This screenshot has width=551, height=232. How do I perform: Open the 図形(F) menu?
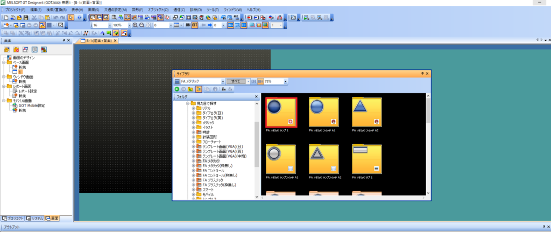point(137,10)
